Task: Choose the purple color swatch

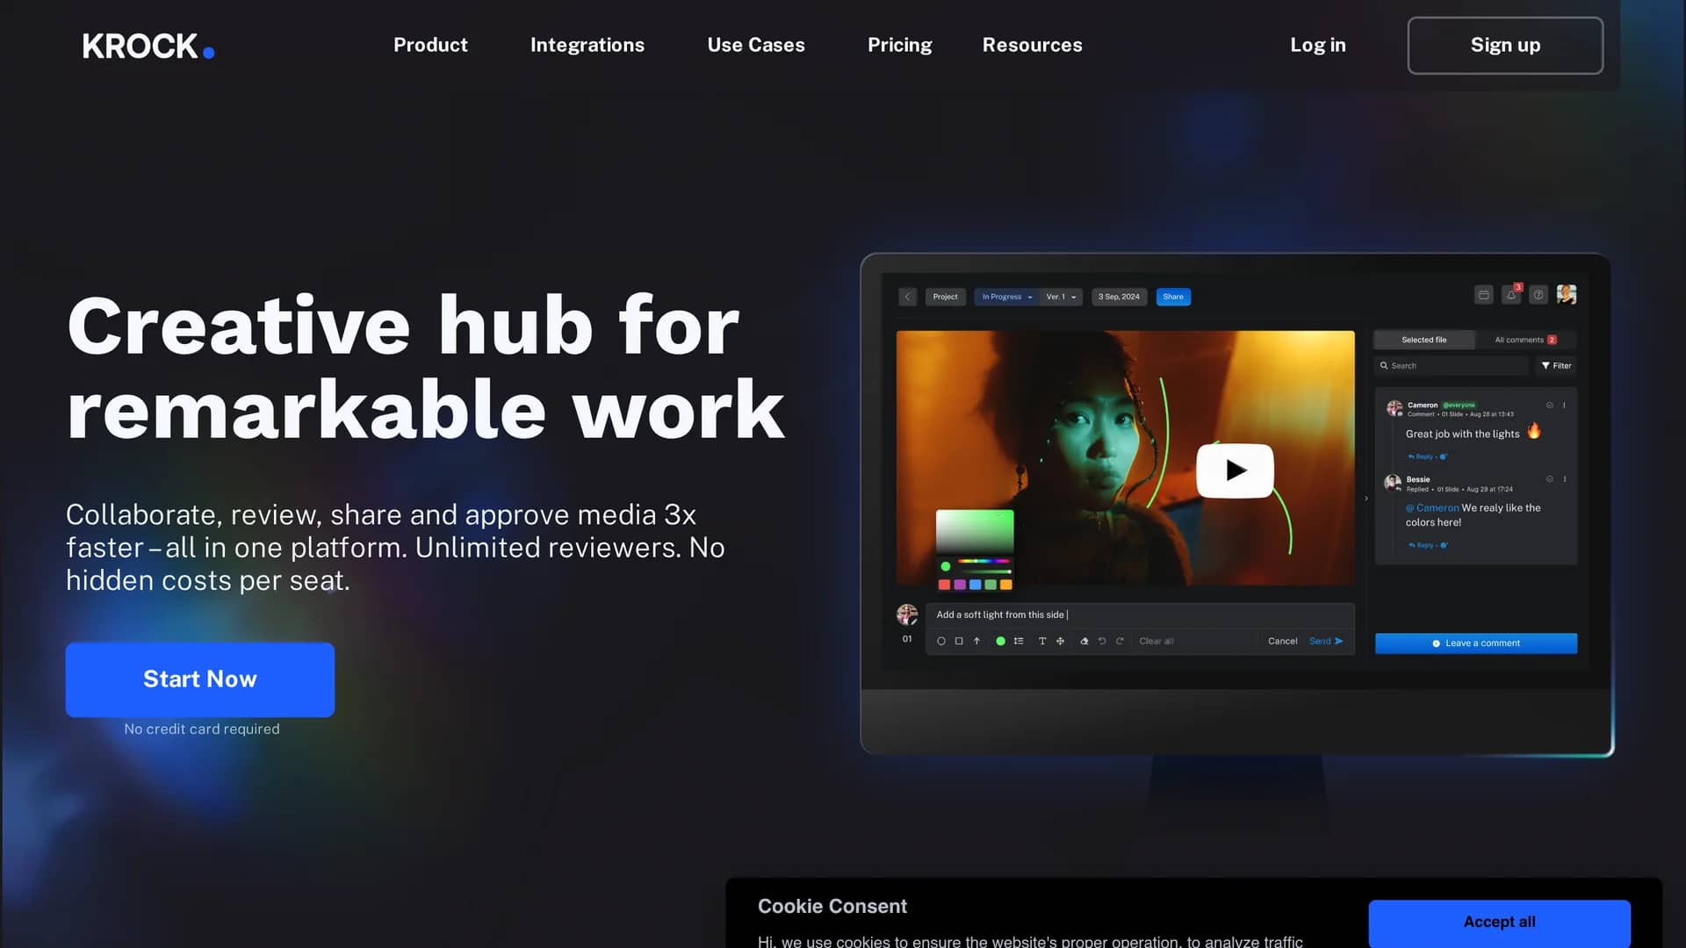Action: (960, 585)
